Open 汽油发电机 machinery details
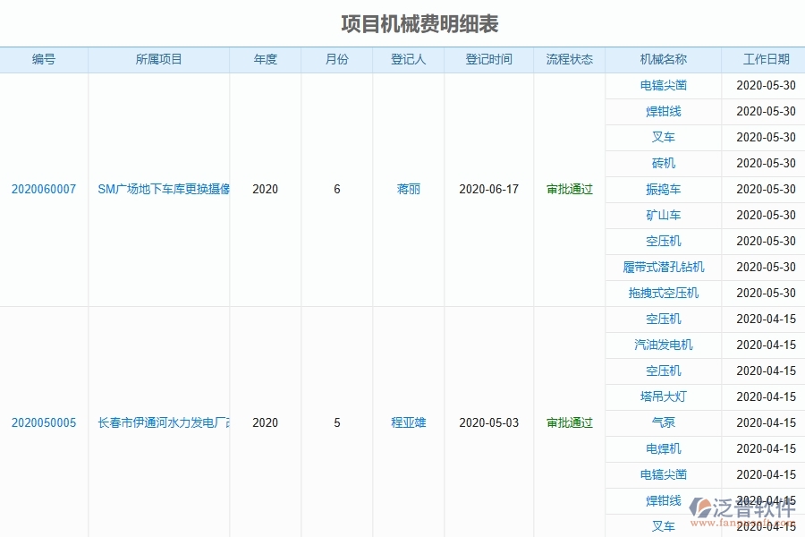The height and width of the screenshot is (537, 805). pos(662,345)
